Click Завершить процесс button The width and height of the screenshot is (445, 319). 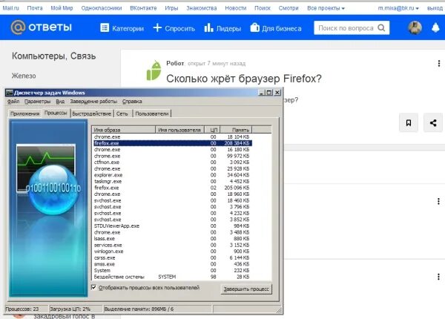tap(246, 289)
